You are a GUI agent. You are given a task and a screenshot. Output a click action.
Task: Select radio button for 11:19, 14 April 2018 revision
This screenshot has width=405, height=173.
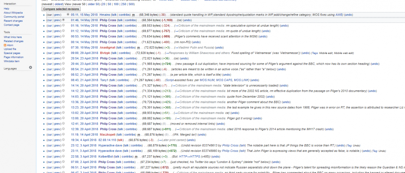pos(63,134)
